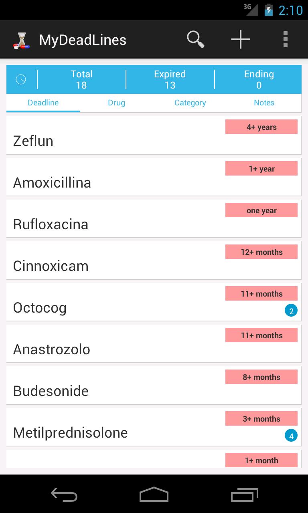Switch to the Category tab

[x=190, y=103]
